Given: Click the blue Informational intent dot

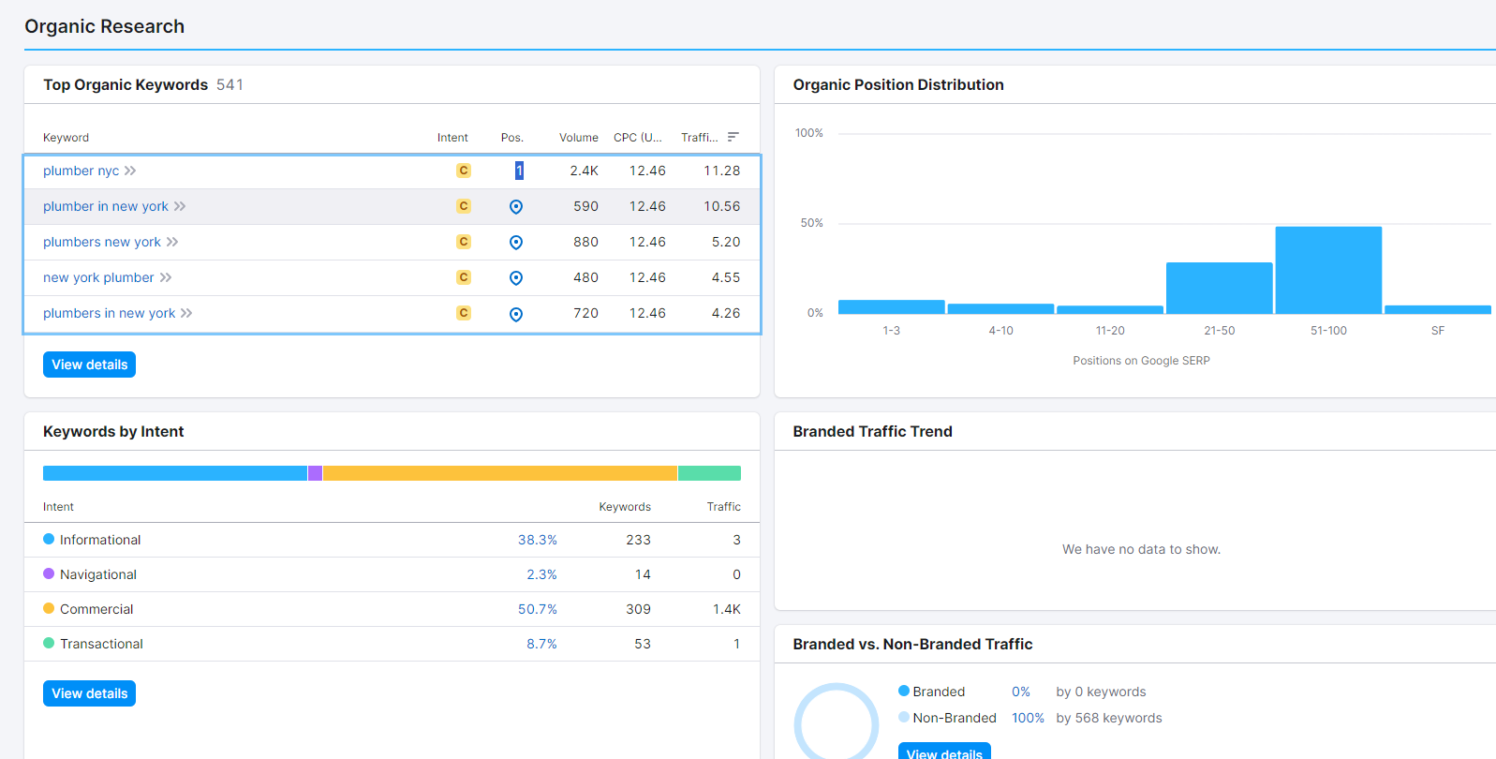Looking at the screenshot, I should (x=49, y=539).
